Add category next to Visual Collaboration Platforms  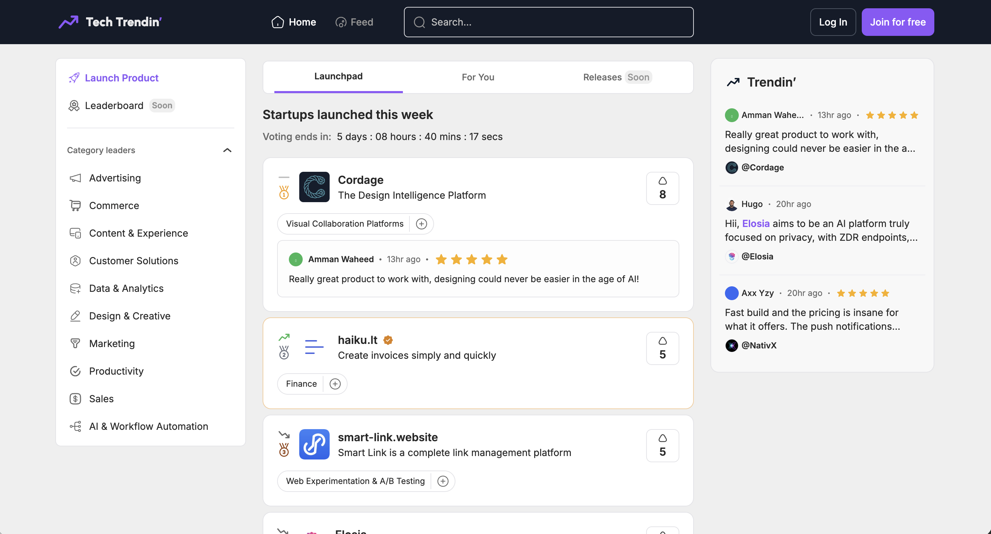tap(422, 224)
